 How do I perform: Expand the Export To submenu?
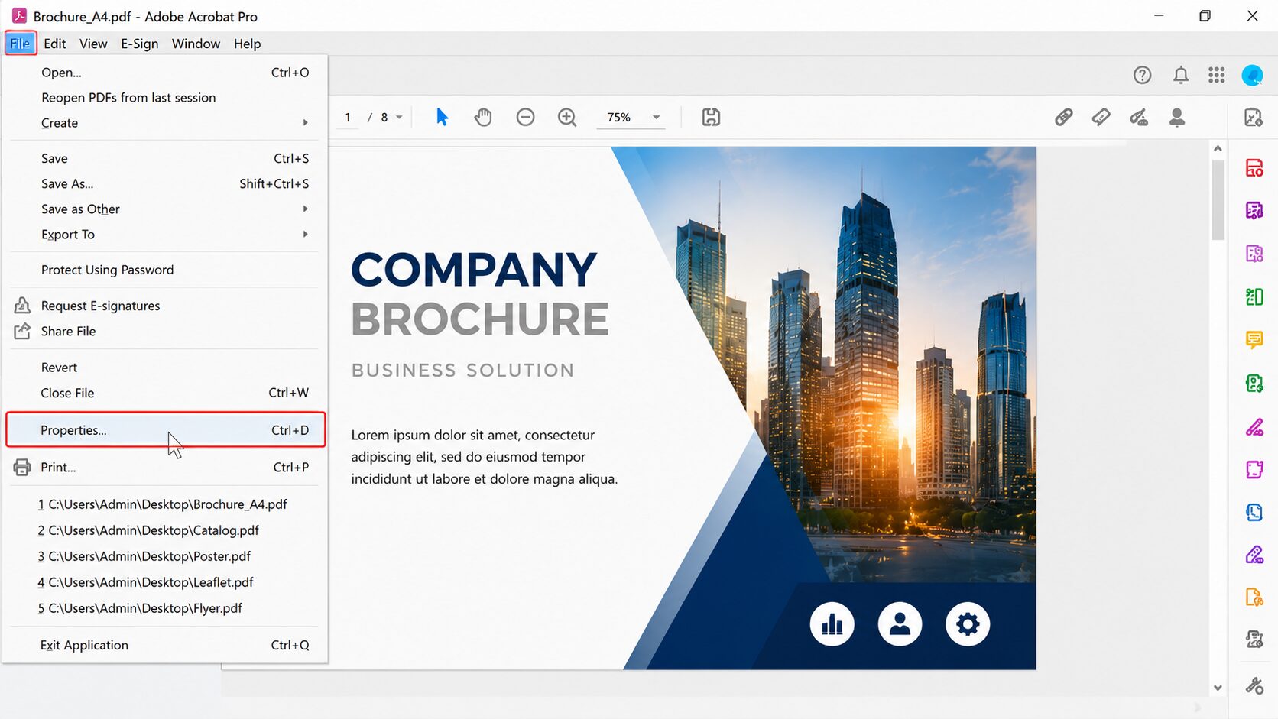(164, 235)
